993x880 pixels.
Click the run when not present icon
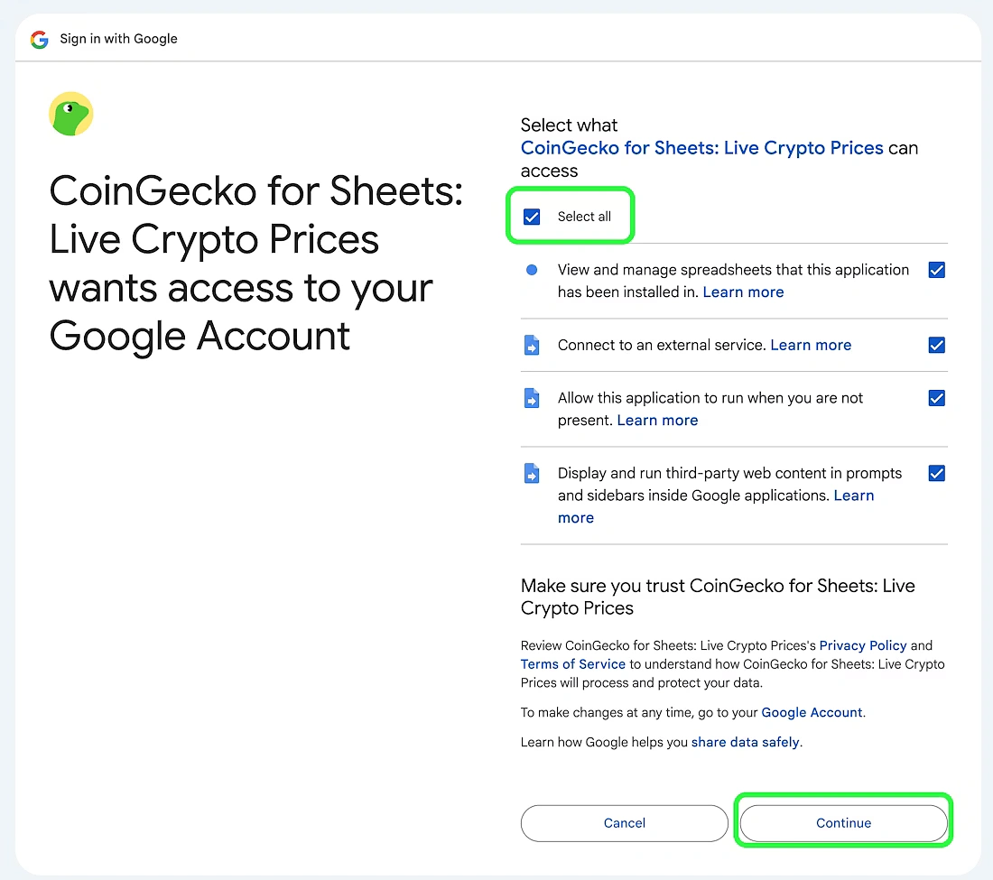pos(532,398)
